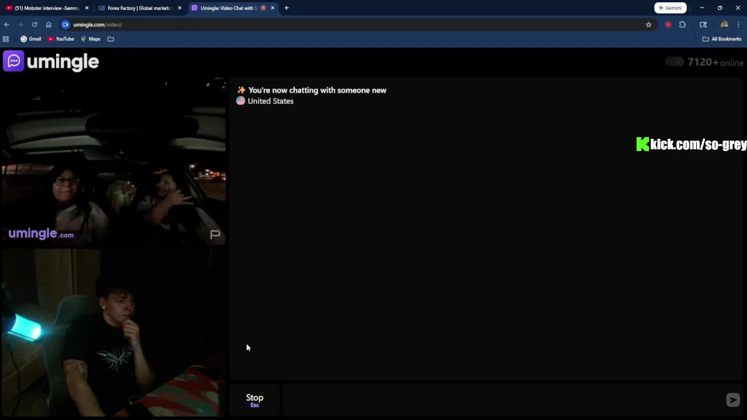
Task: Open the browser home page
Action: (x=48, y=24)
